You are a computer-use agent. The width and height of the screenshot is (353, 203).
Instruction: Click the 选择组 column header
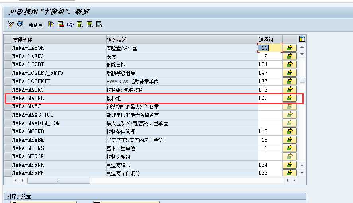click(270, 40)
